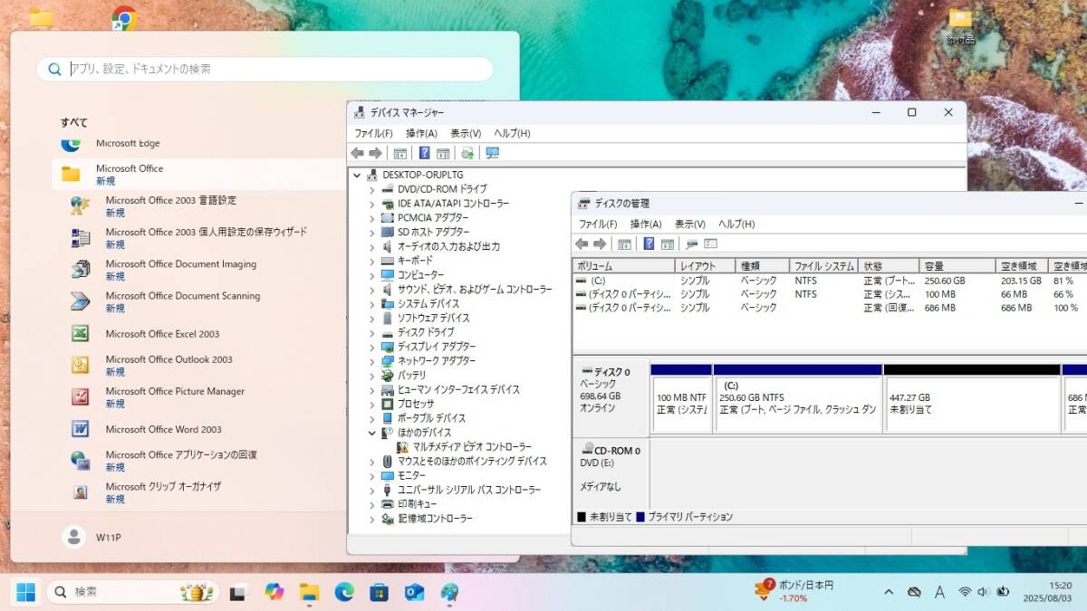Select the 447.27 GB 未割り当て partition block

(972, 398)
